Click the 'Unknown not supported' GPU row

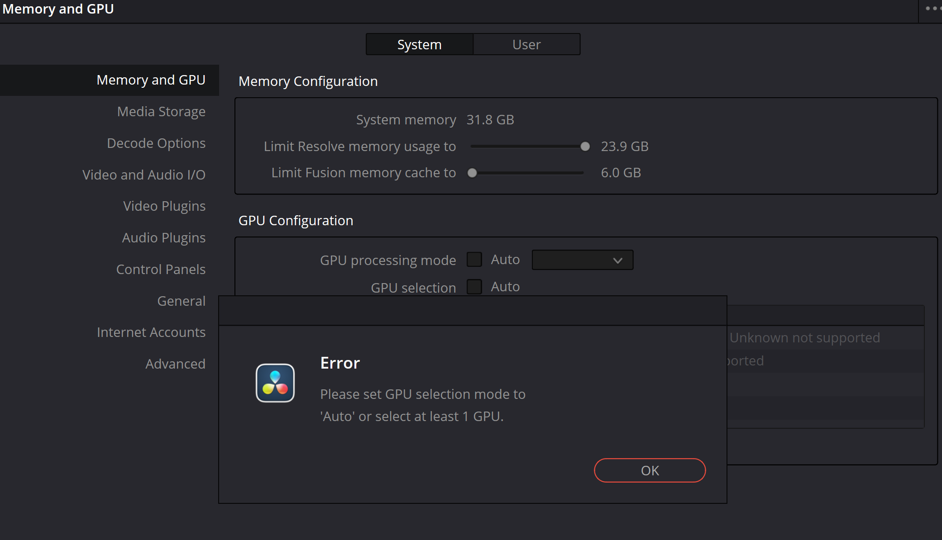tap(825, 338)
